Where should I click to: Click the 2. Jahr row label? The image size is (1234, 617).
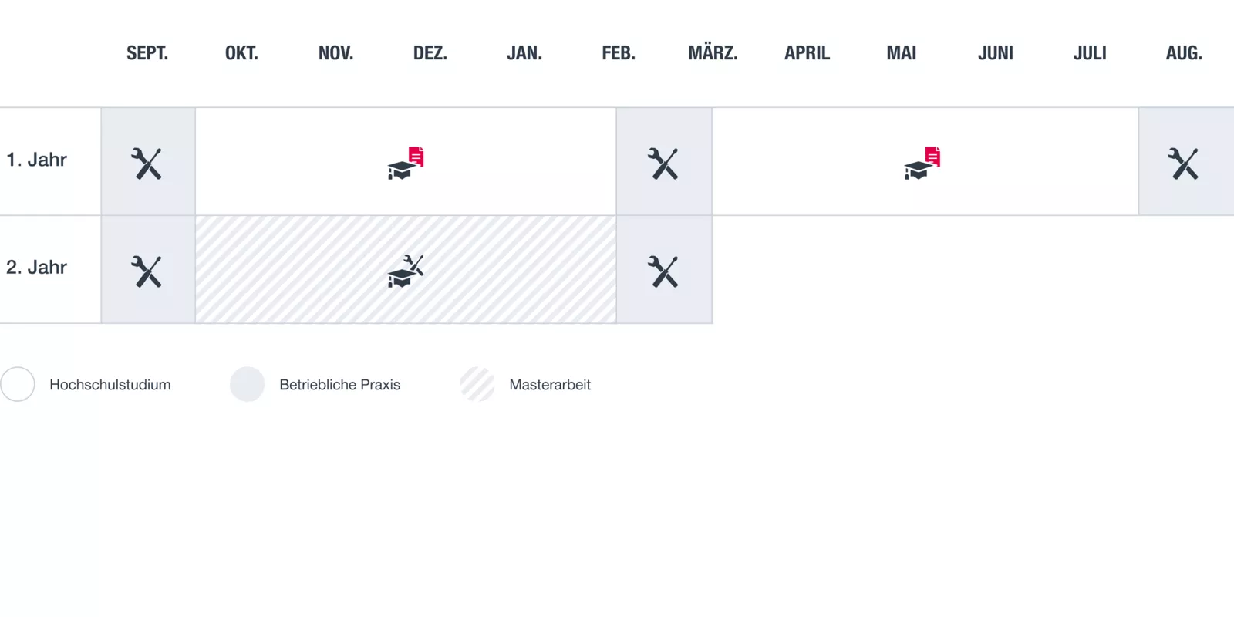tap(37, 268)
